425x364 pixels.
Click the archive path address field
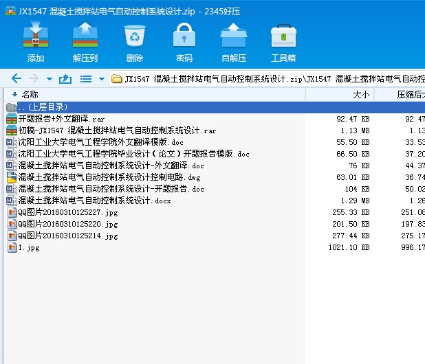click(x=267, y=79)
